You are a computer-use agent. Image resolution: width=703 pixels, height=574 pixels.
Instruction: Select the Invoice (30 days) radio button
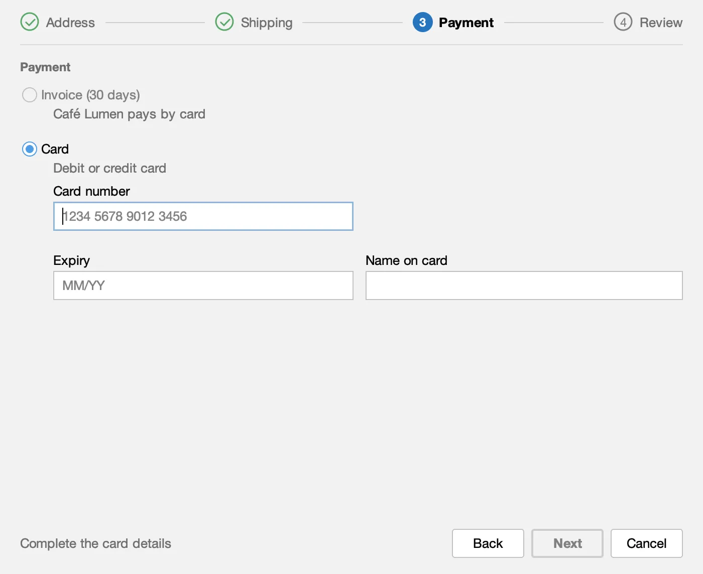click(x=30, y=95)
